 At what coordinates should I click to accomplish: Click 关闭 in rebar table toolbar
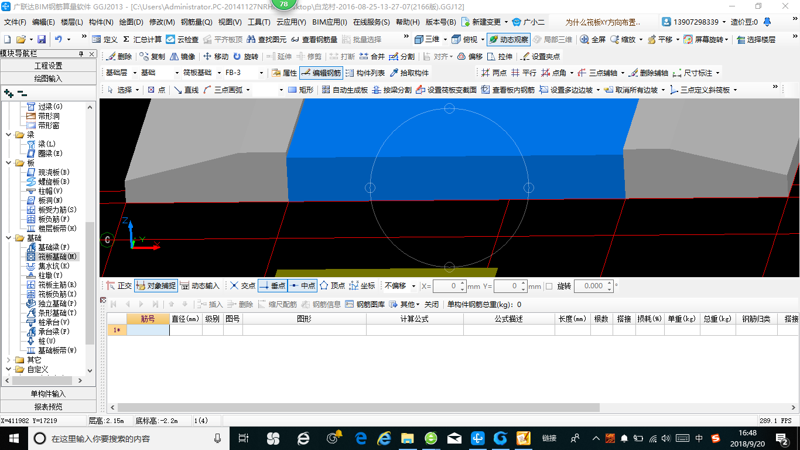click(x=432, y=304)
